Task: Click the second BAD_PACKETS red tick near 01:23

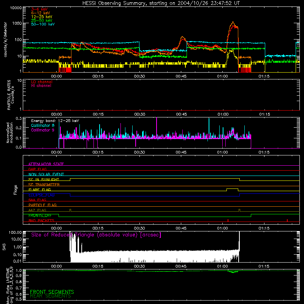Action: click(287, 220)
